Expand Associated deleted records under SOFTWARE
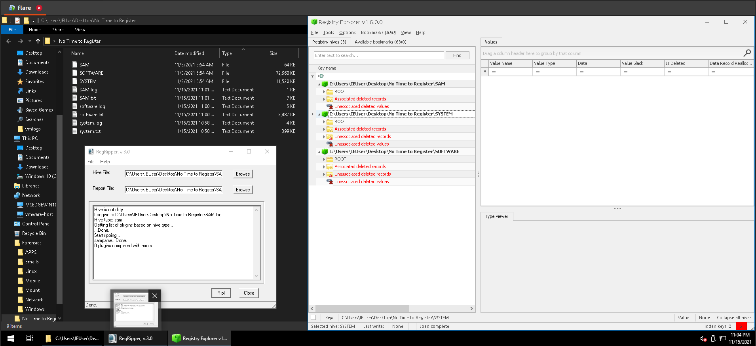Image resolution: width=756 pixels, height=346 pixels. [x=324, y=166]
